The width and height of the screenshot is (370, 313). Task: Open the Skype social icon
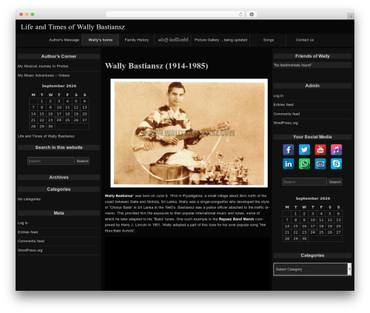coord(336,164)
